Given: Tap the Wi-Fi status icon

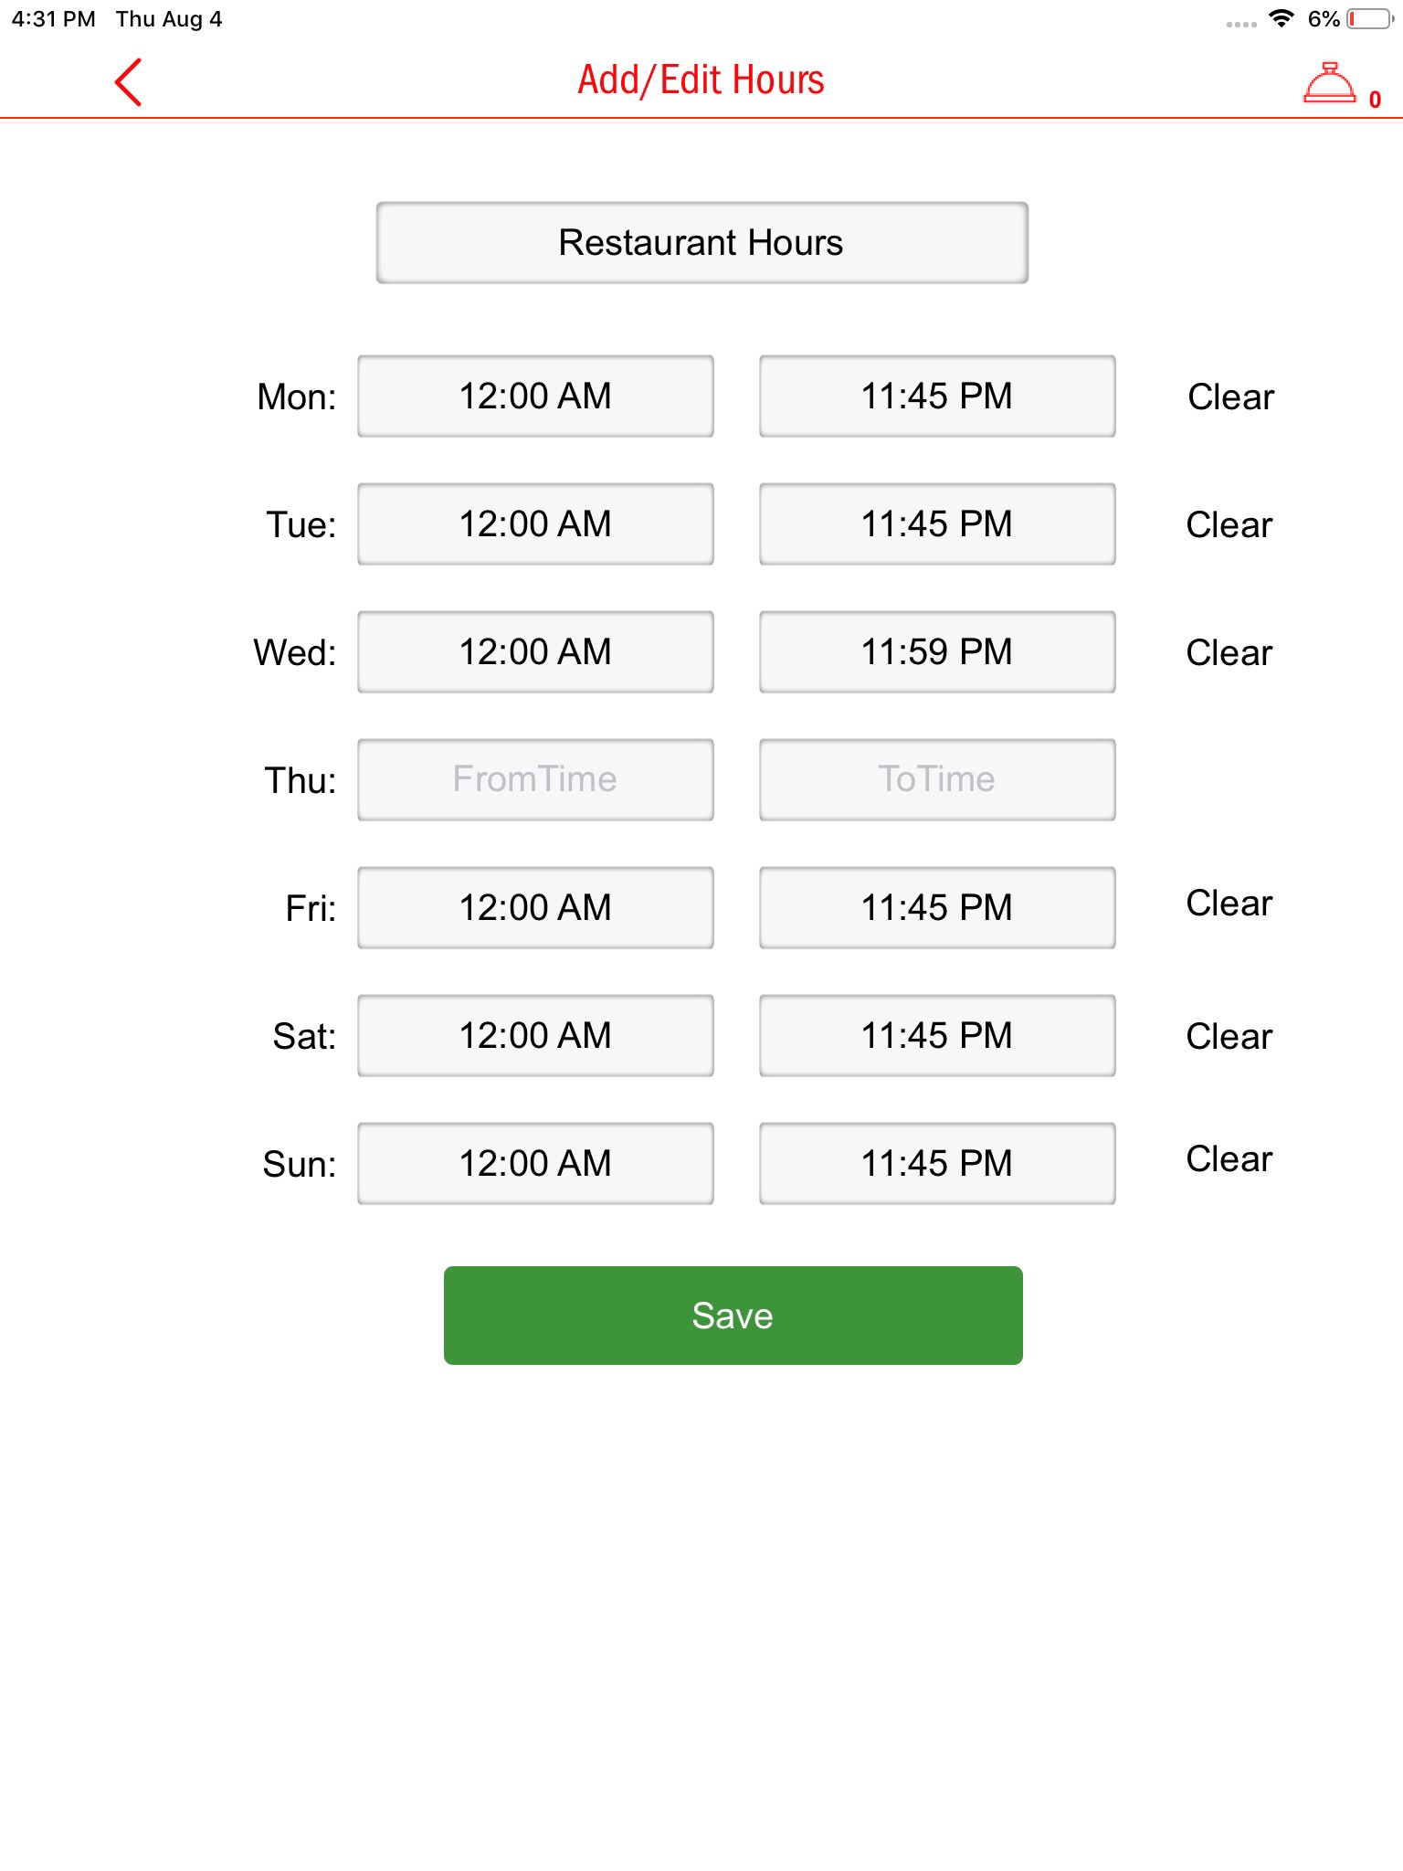Looking at the screenshot, I should 1282,19.
